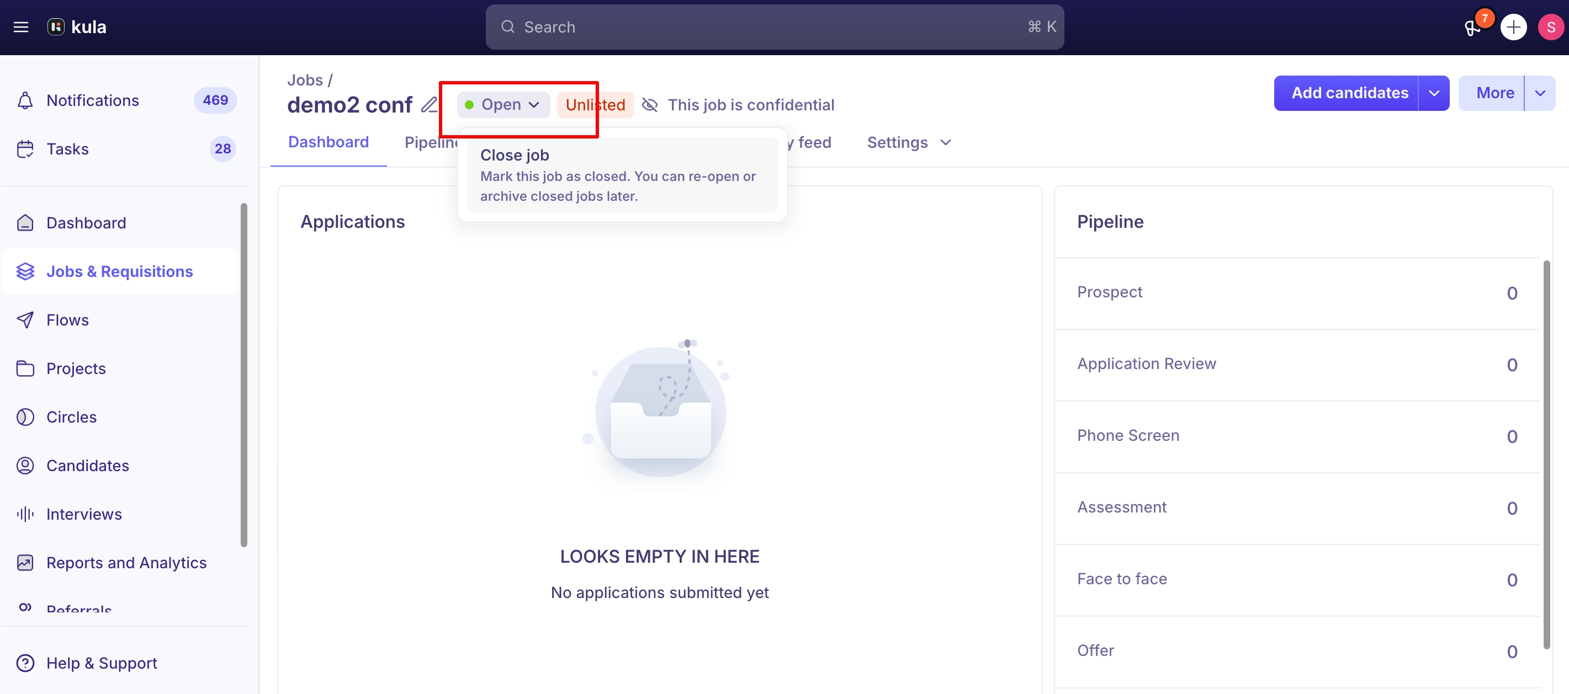Click the 28 tasks count badge

(222, 149)
